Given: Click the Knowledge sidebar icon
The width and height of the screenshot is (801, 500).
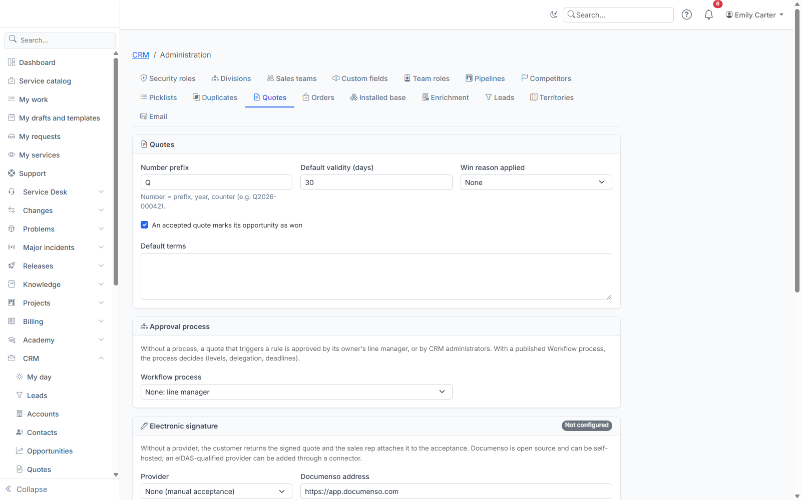Looking at the screenshot, I should (12, 284).
